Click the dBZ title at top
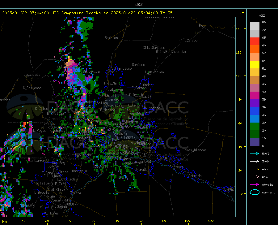 139,5
